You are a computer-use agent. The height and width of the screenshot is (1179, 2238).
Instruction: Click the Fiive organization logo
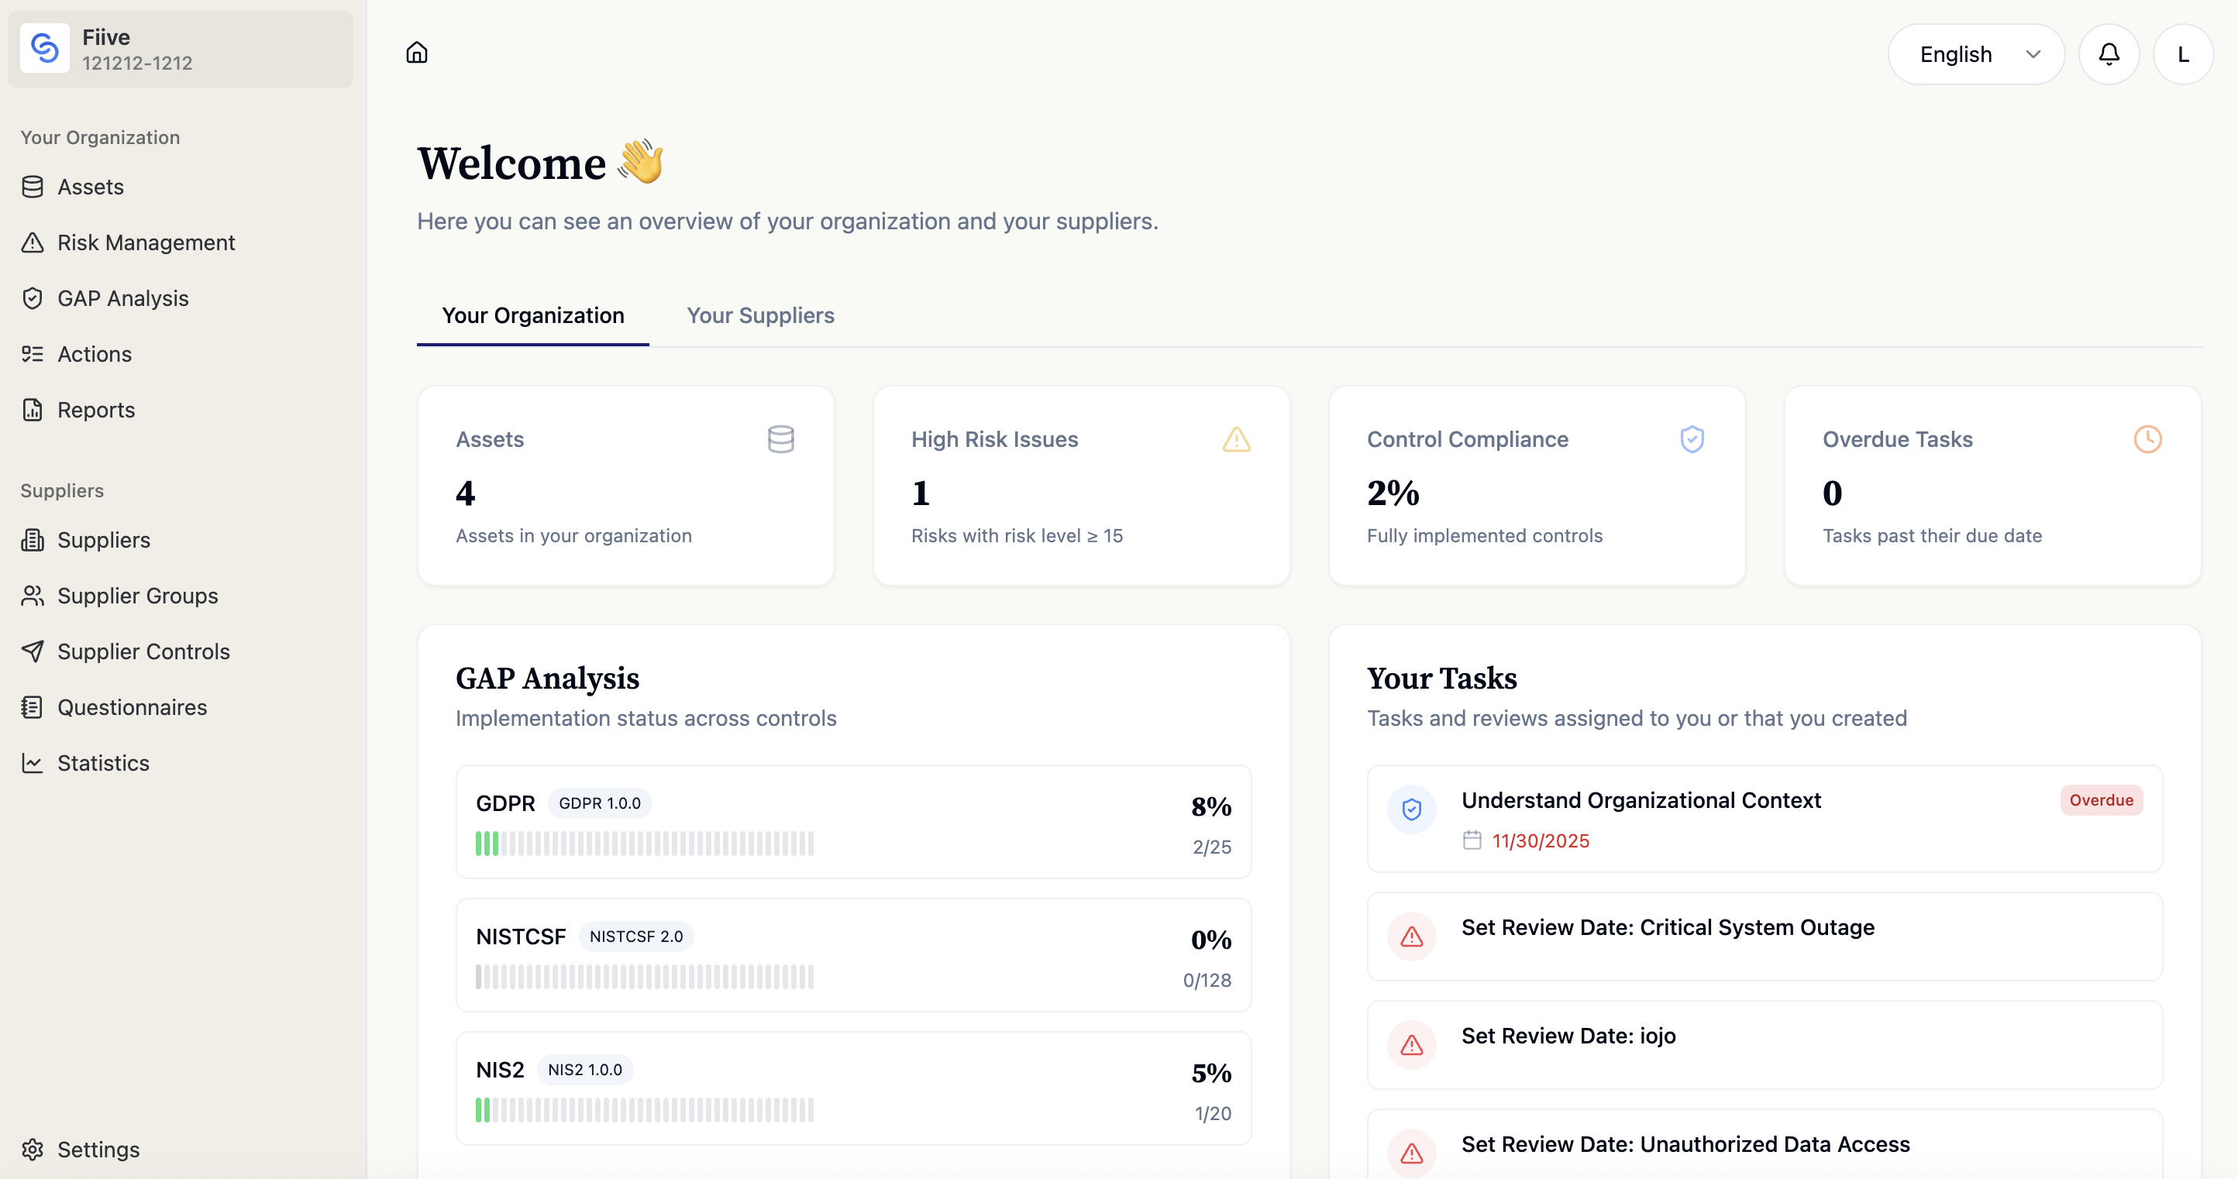pos(44,49)
